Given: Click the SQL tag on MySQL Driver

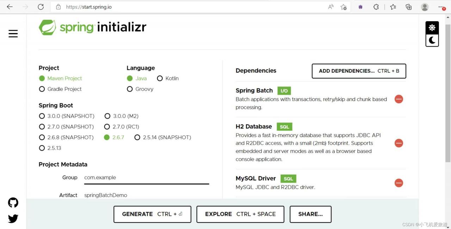Looking at the screenshot, I should (288, 179).
